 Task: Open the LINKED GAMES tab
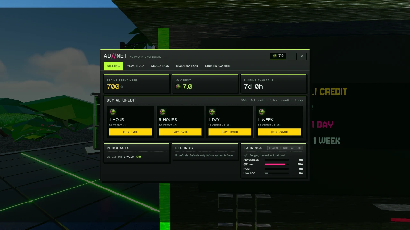(x=217, y=66)
